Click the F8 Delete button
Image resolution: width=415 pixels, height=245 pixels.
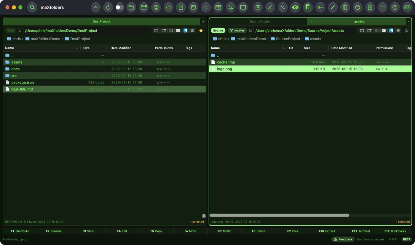(x=258, y=231)
